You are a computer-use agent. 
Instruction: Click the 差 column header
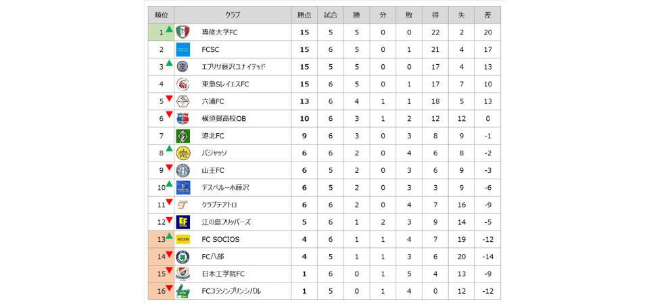point(487,15)
